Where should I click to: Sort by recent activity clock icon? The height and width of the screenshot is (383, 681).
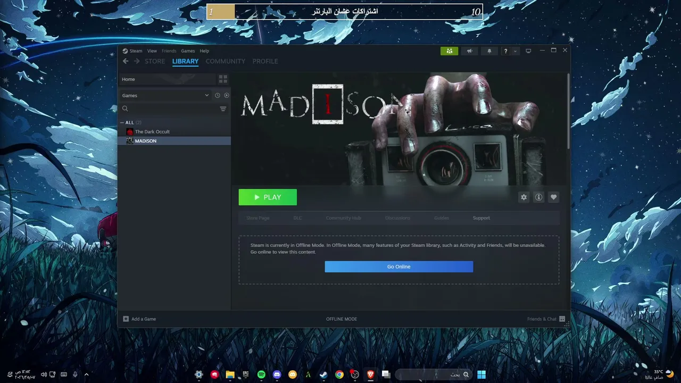(217, 95)
